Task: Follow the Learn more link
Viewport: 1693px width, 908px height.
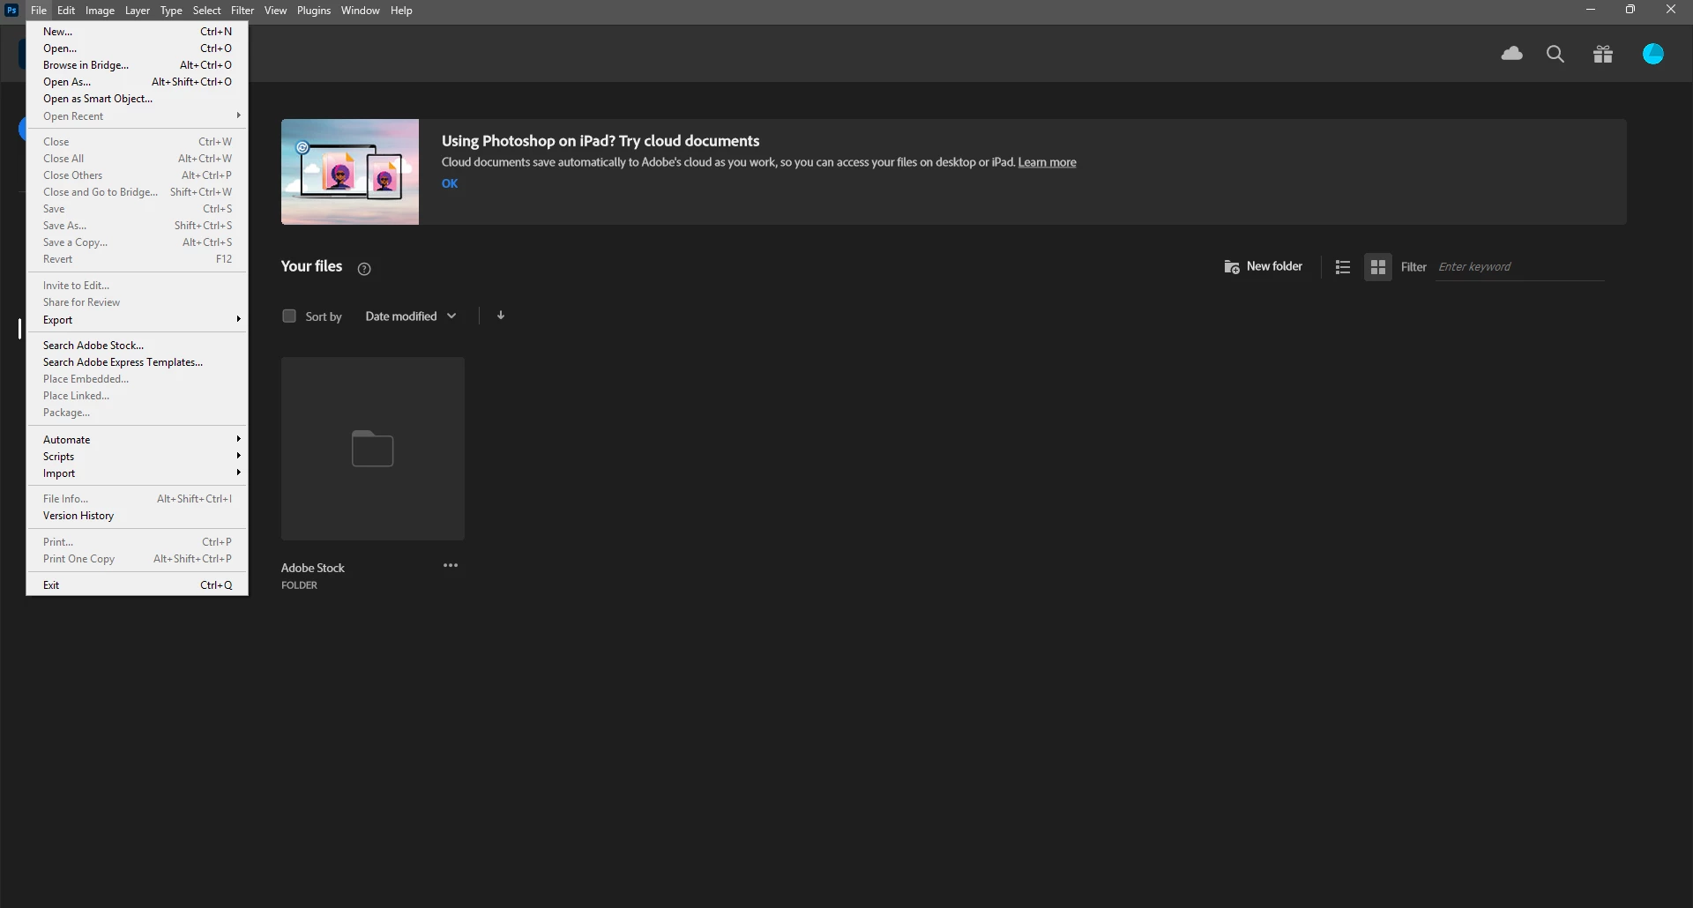Action: coord(1047,162)
